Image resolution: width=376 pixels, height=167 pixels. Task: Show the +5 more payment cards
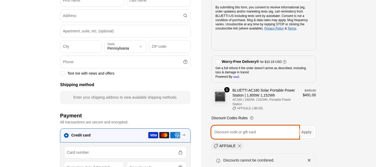tap(184, 135)
